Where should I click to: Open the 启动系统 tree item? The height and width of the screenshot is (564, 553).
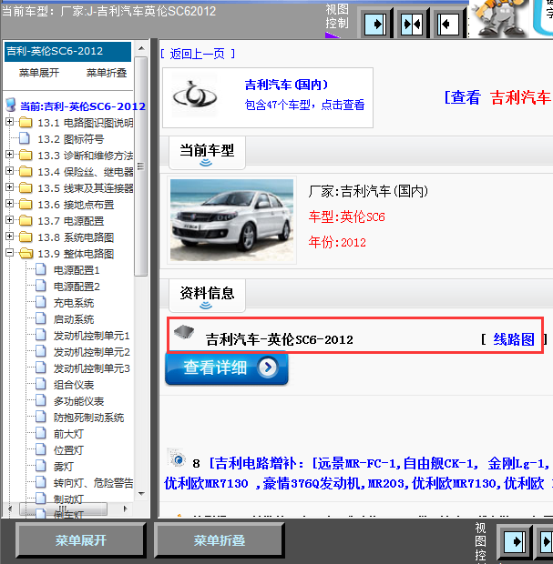click(74, 319)
